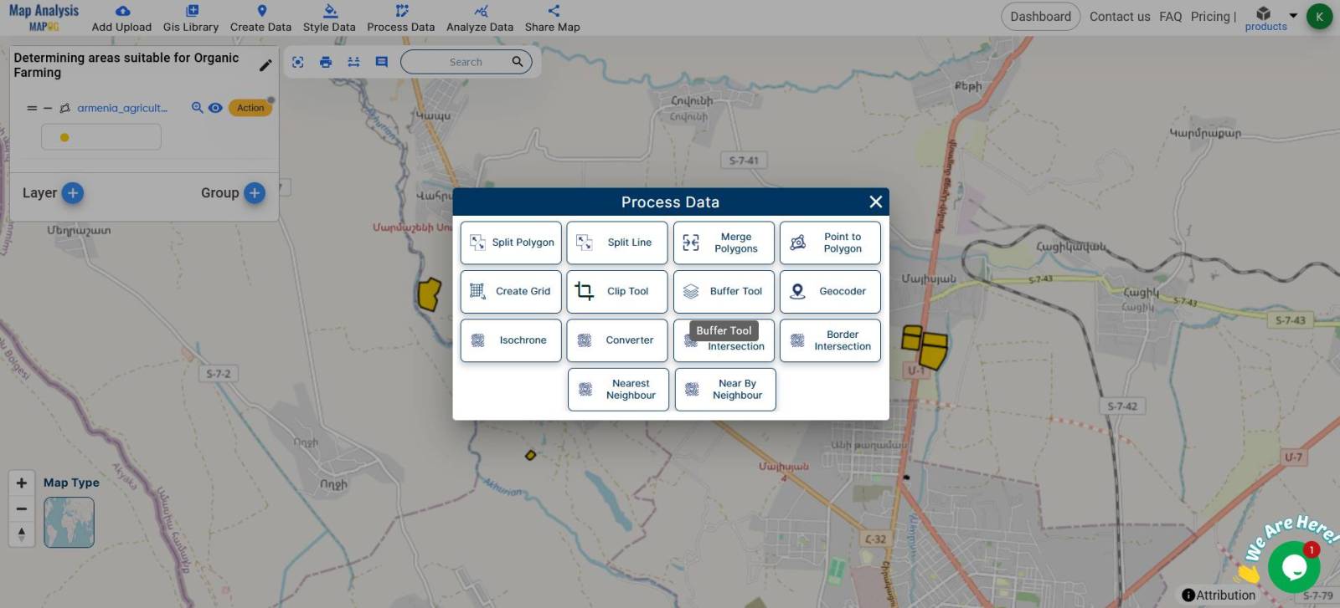Collapse the armenia_agricult layer with minus
This screenshot has width=1340, height=608.
pyautogui.click(x=48, y=108)
